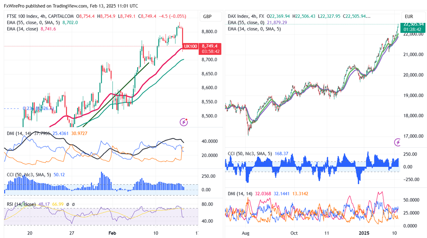Image resolution: width=427 pixels, height=238 pixels.
Task: Click the "Feb" label on FTSE time axis
Action: [x=113, y=233]
